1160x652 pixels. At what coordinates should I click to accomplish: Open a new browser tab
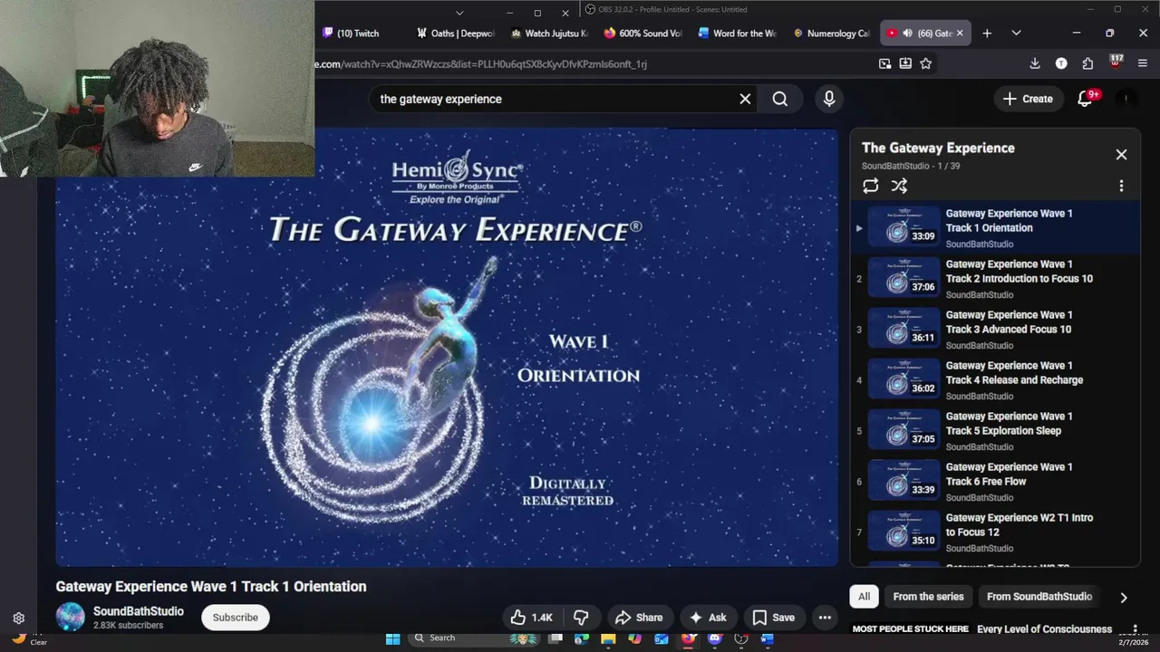[987, 34]
